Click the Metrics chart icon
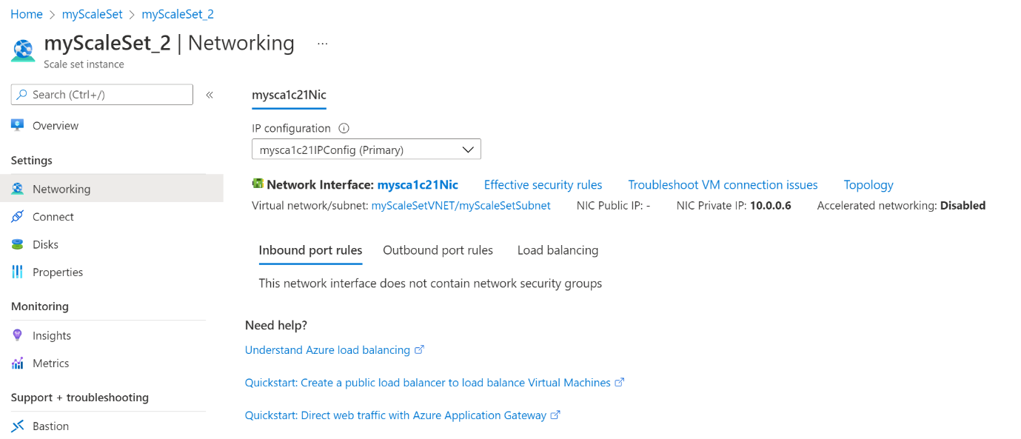Image resolution: width=1021 pixels, height=439 pixels. click(18, 363)
